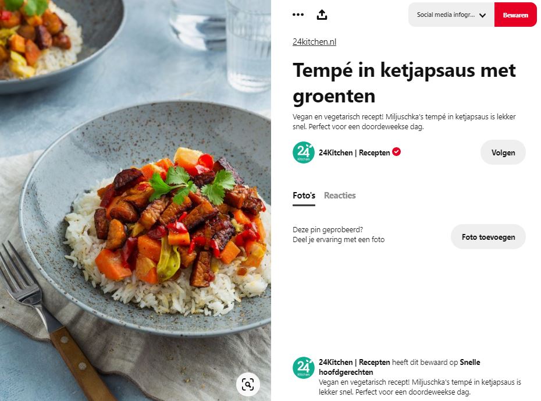Click the share upload icon
The height and width of the screenshot is (401, 541).
click(x=322, y=15)
